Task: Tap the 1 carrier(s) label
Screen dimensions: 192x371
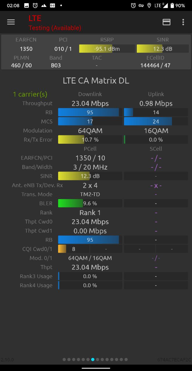Action: coord(30,94)
